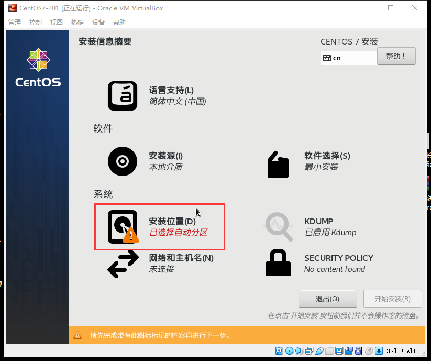Select the 语言支持(L) label
This screenshot has width=431, height=361.
pyautogui.click(x=171, y=90)
